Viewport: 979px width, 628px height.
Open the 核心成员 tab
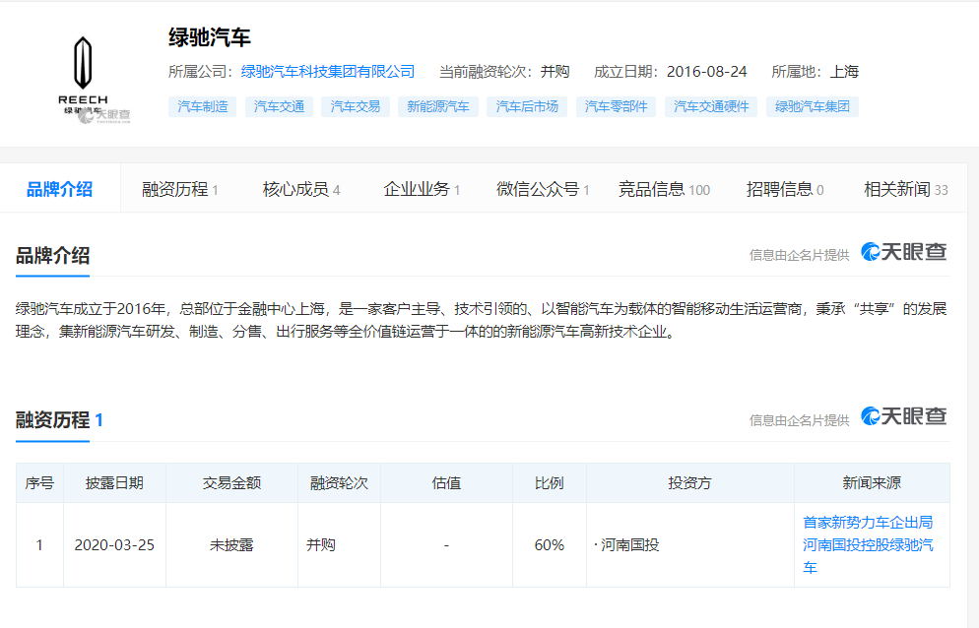[301, 189]
